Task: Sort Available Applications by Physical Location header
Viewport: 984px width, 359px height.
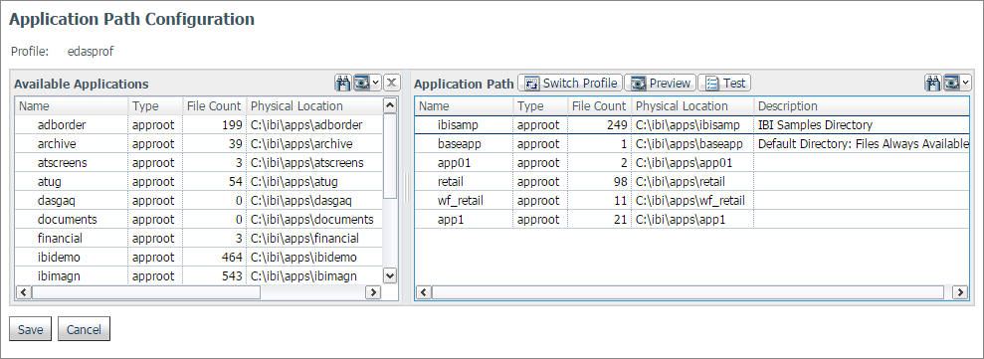Action: coord(313,106)
